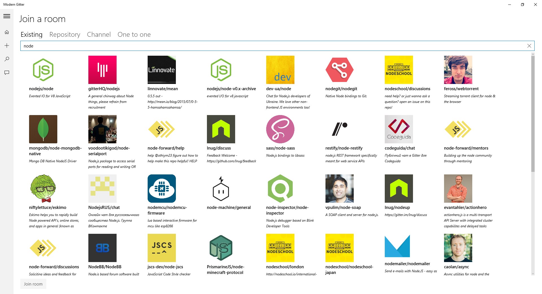Switch to the Channel tab

click(99, 34)
